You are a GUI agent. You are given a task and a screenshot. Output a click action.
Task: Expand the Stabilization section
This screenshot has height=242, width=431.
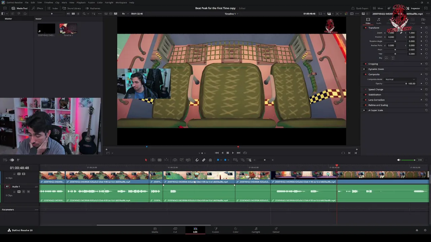[x=375, y=95]
